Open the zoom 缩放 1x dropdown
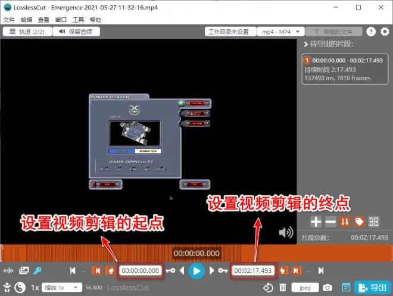Image resolution: width=393 pixels, height=296 pixels. 62,288
